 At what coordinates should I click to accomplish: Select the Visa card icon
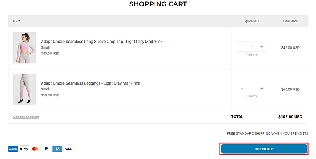[68, 149]
